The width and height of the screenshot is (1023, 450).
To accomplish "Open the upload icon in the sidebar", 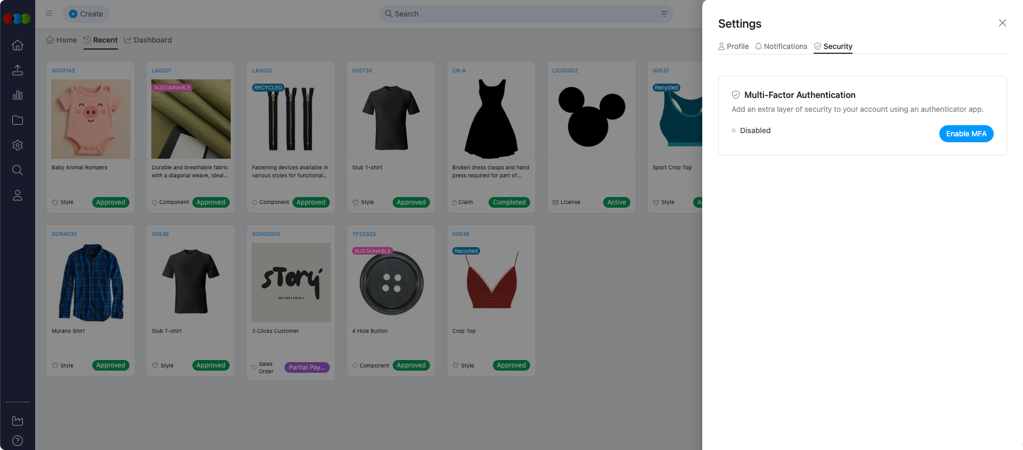I will pos(18,70).
